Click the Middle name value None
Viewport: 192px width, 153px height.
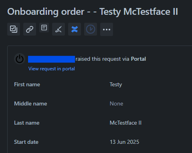coord(116,103)
